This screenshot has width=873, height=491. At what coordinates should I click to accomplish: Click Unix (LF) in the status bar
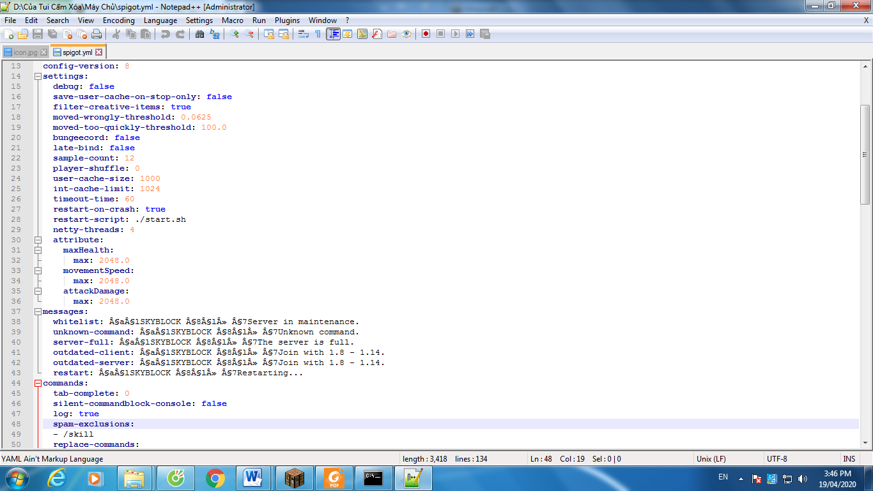point(710,458)
